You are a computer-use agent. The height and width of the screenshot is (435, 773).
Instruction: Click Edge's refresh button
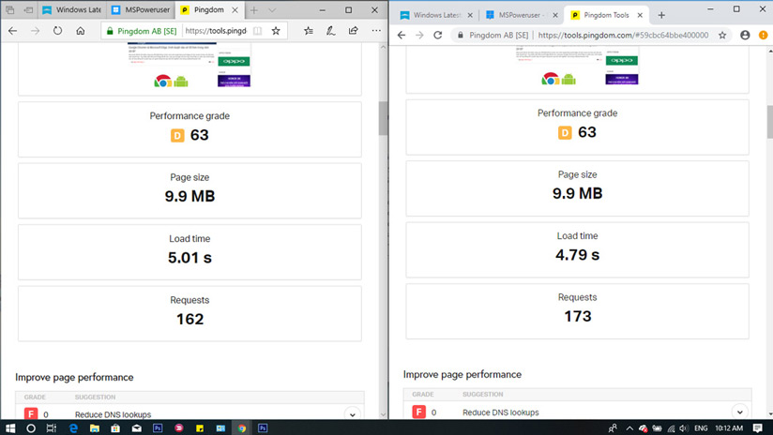57,31
